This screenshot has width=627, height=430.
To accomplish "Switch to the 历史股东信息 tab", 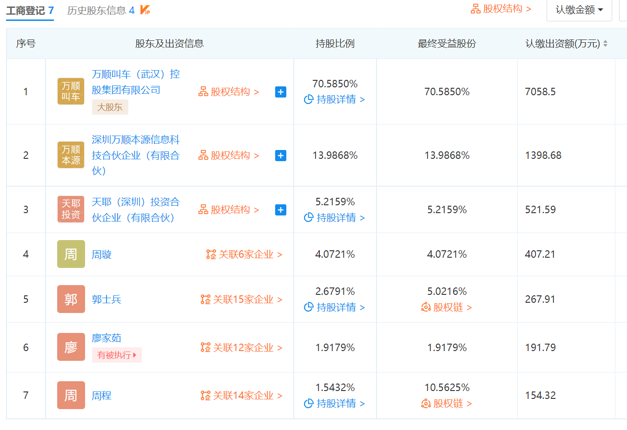I will (x=100, y=10).
